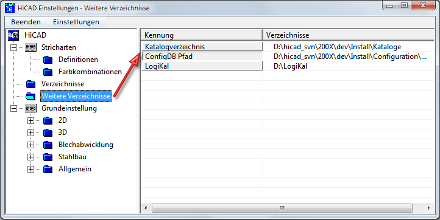Select Definitionen tree entry
Image resolution: width=440 pixels, height=220 pixels.
point(78,60)
